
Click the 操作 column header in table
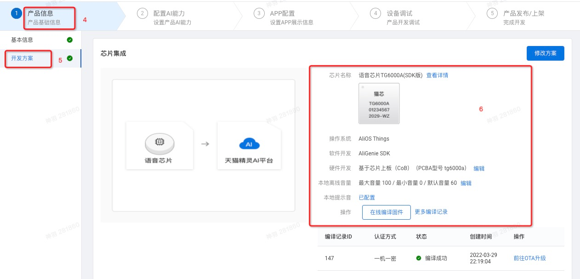tap(519, 237)
